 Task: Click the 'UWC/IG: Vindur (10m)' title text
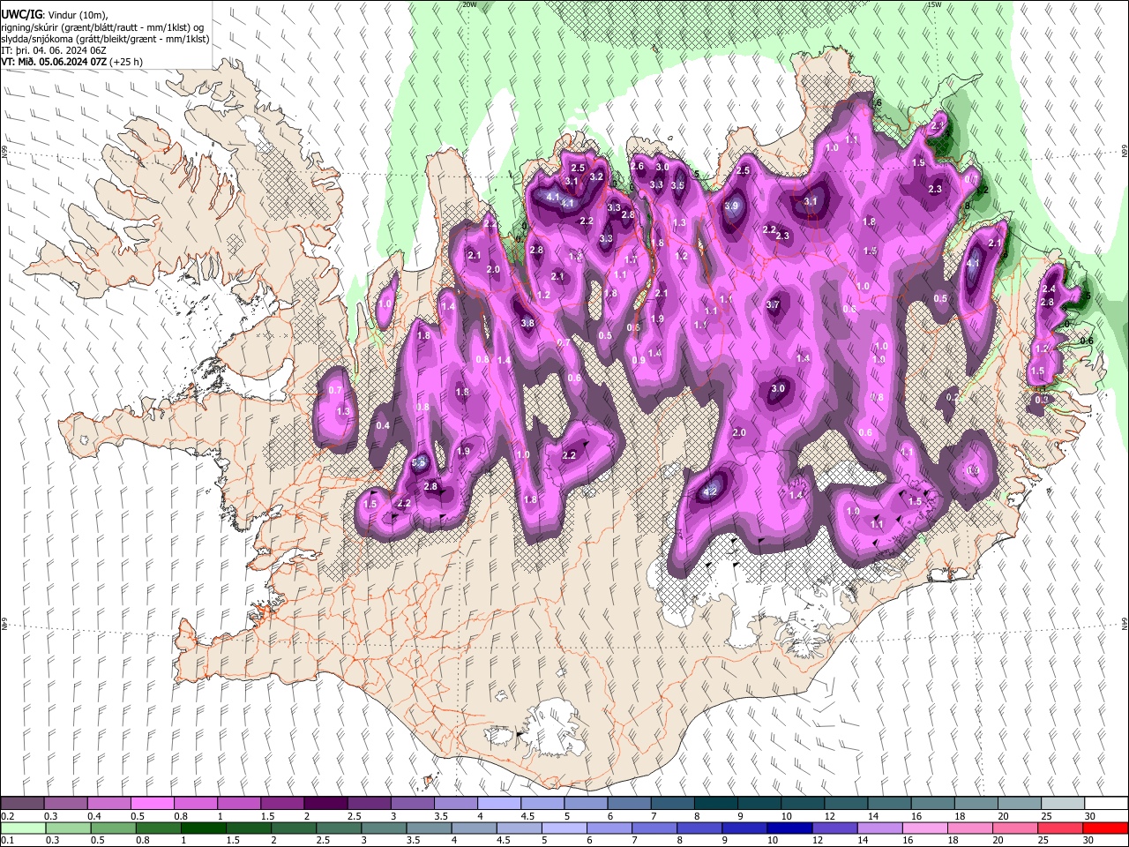coord(55,15)
